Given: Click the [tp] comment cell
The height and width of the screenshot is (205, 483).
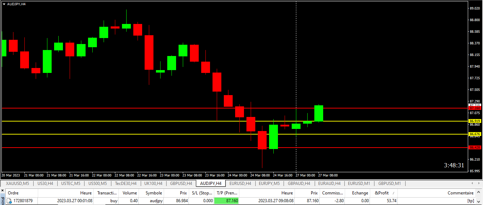Looking at the screenshot, I should click(x=470, y=201).
